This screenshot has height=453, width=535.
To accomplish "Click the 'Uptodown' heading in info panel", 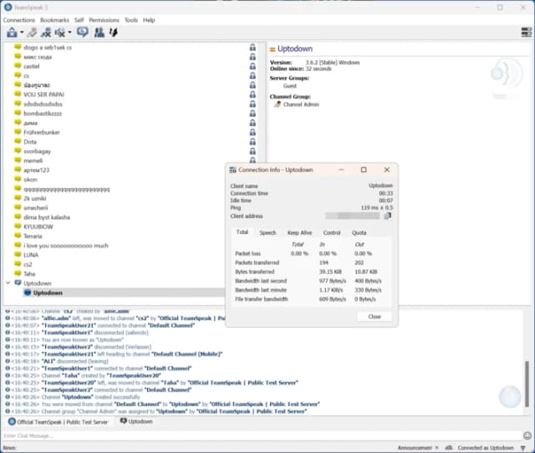I will 295,48.
